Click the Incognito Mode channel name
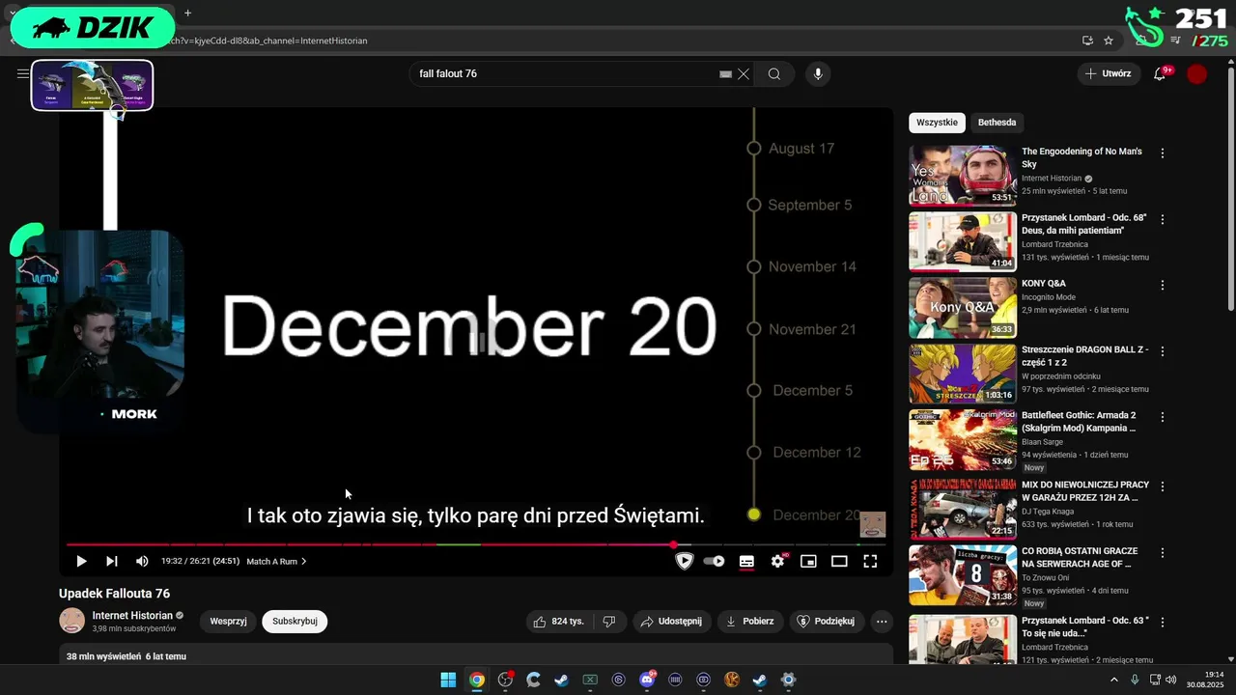This screenshot has width=1236, height=695. click(1049, 297)
